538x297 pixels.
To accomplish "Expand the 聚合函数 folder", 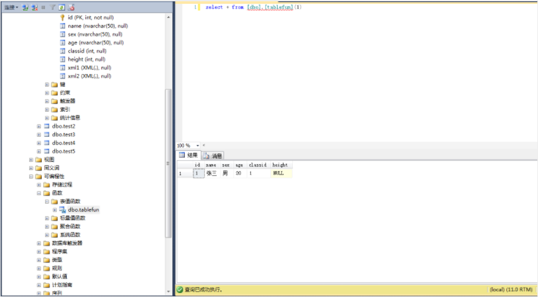I will [x=47, y=226].
